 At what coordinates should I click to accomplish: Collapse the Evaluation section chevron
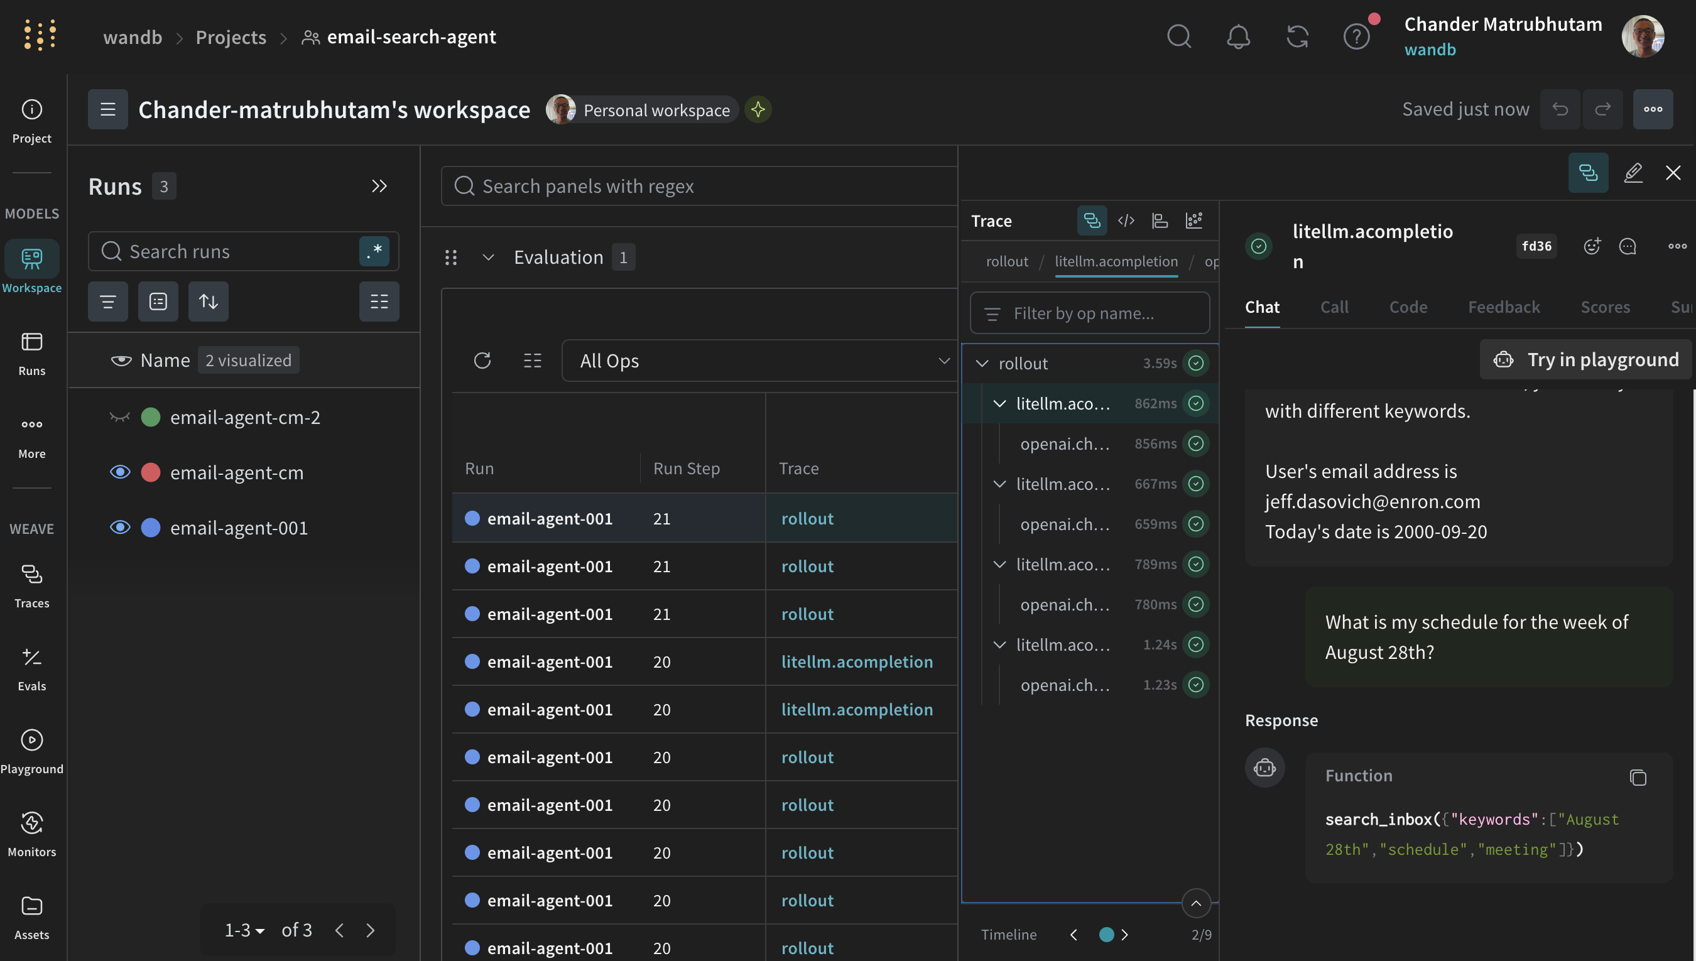(x=488, y=257)
